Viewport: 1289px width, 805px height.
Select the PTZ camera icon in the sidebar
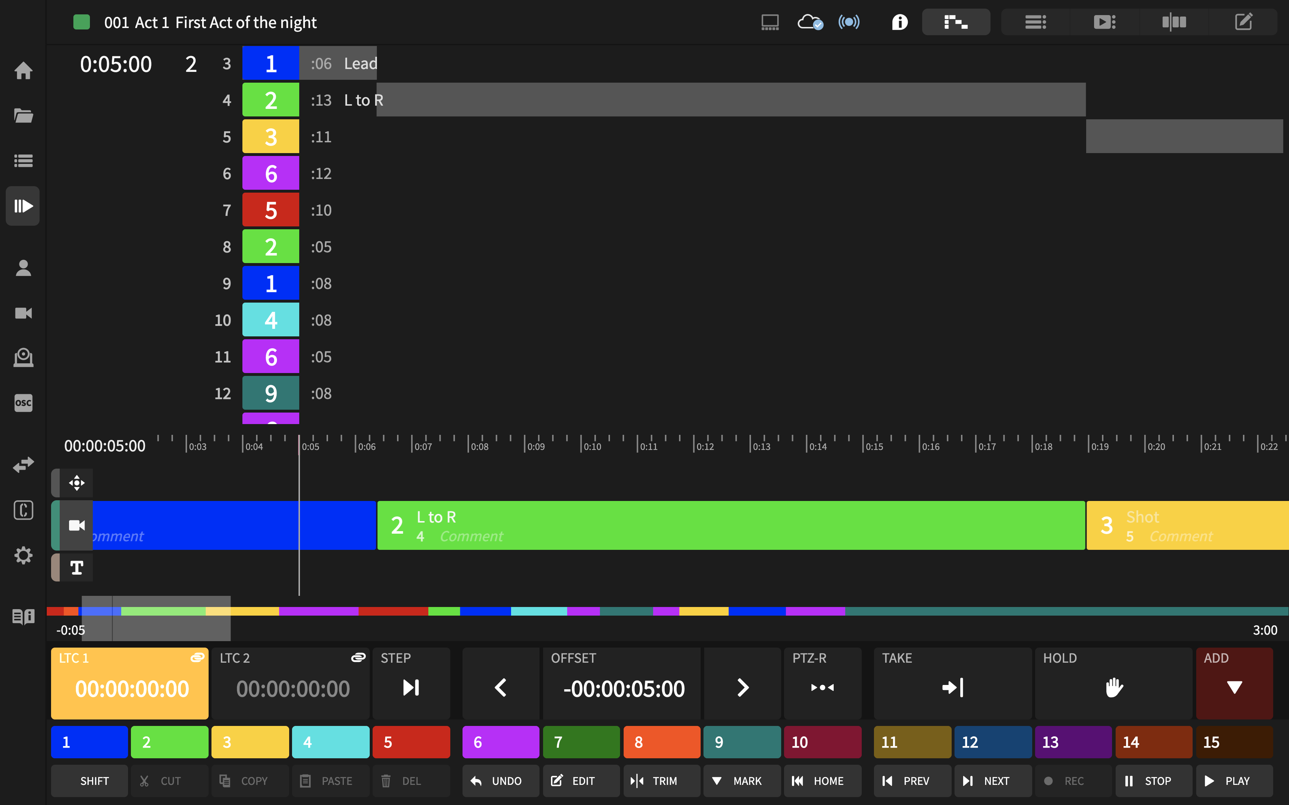[23, 357]
